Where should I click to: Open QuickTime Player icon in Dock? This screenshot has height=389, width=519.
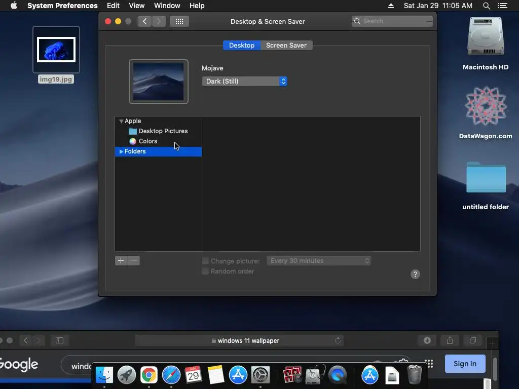point(337,375)
